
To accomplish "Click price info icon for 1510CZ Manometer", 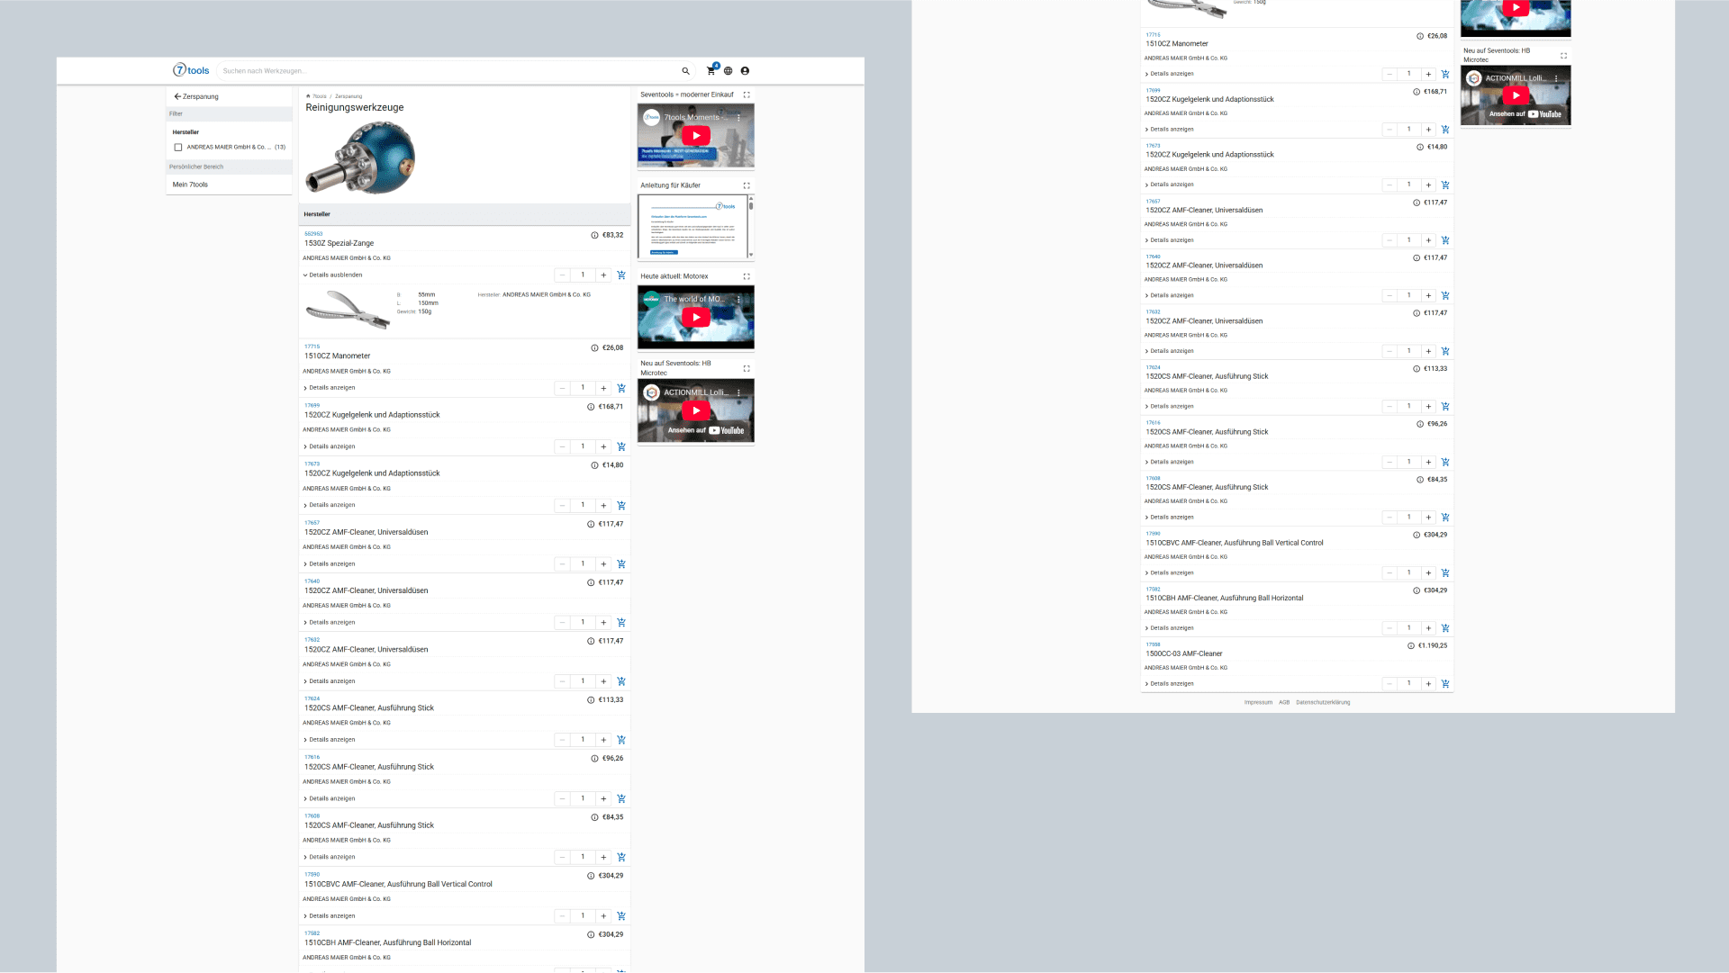I will [594, 348].
